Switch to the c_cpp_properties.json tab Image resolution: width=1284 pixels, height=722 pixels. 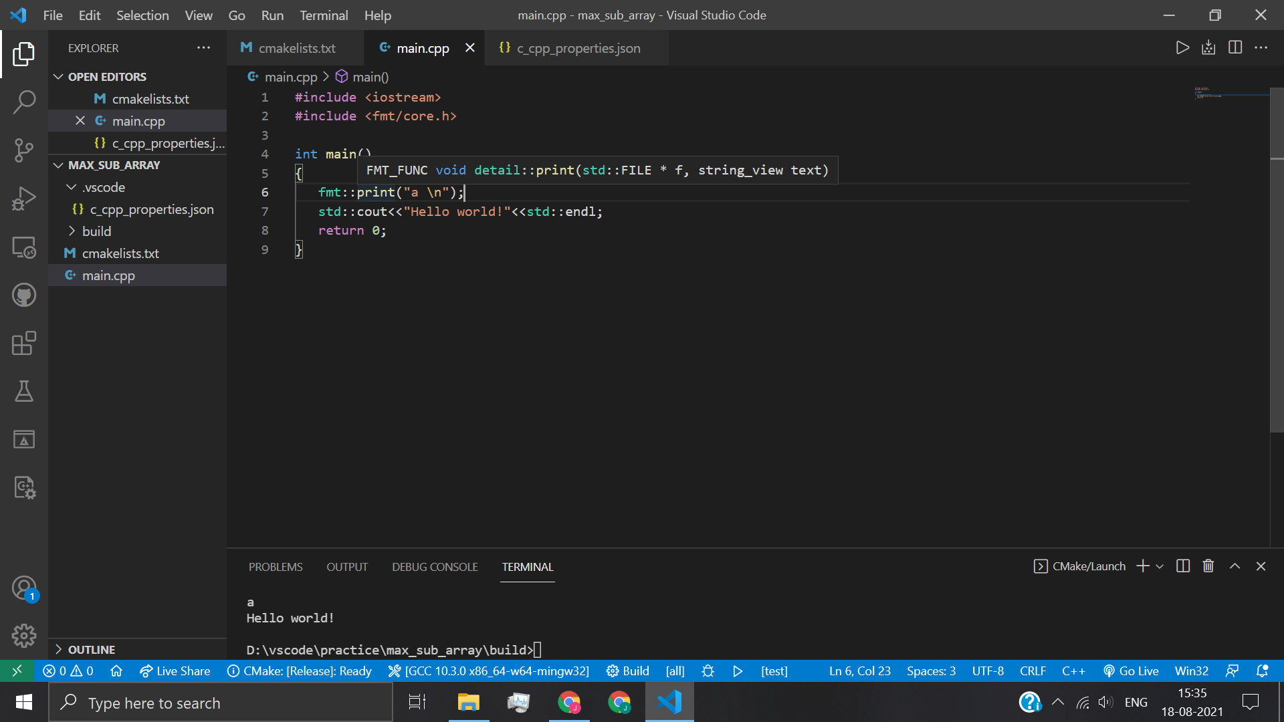point(577,47)
